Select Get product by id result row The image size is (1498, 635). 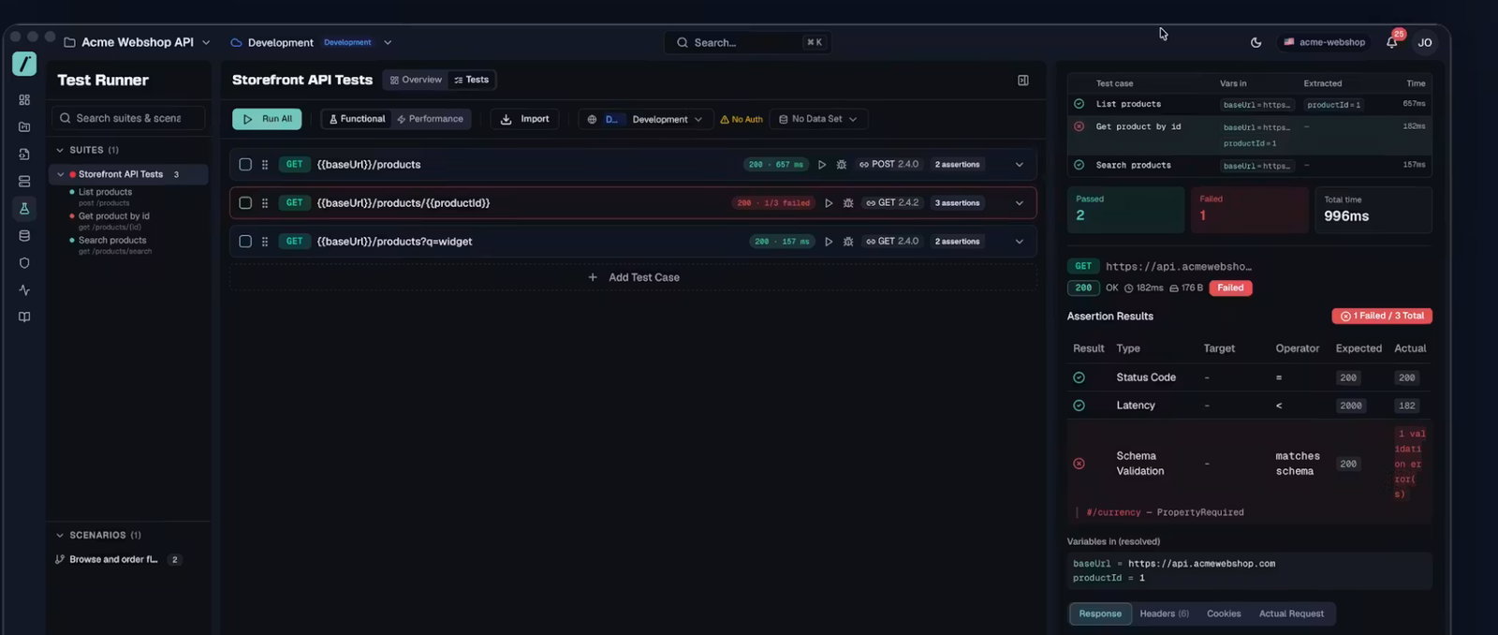1250,135
